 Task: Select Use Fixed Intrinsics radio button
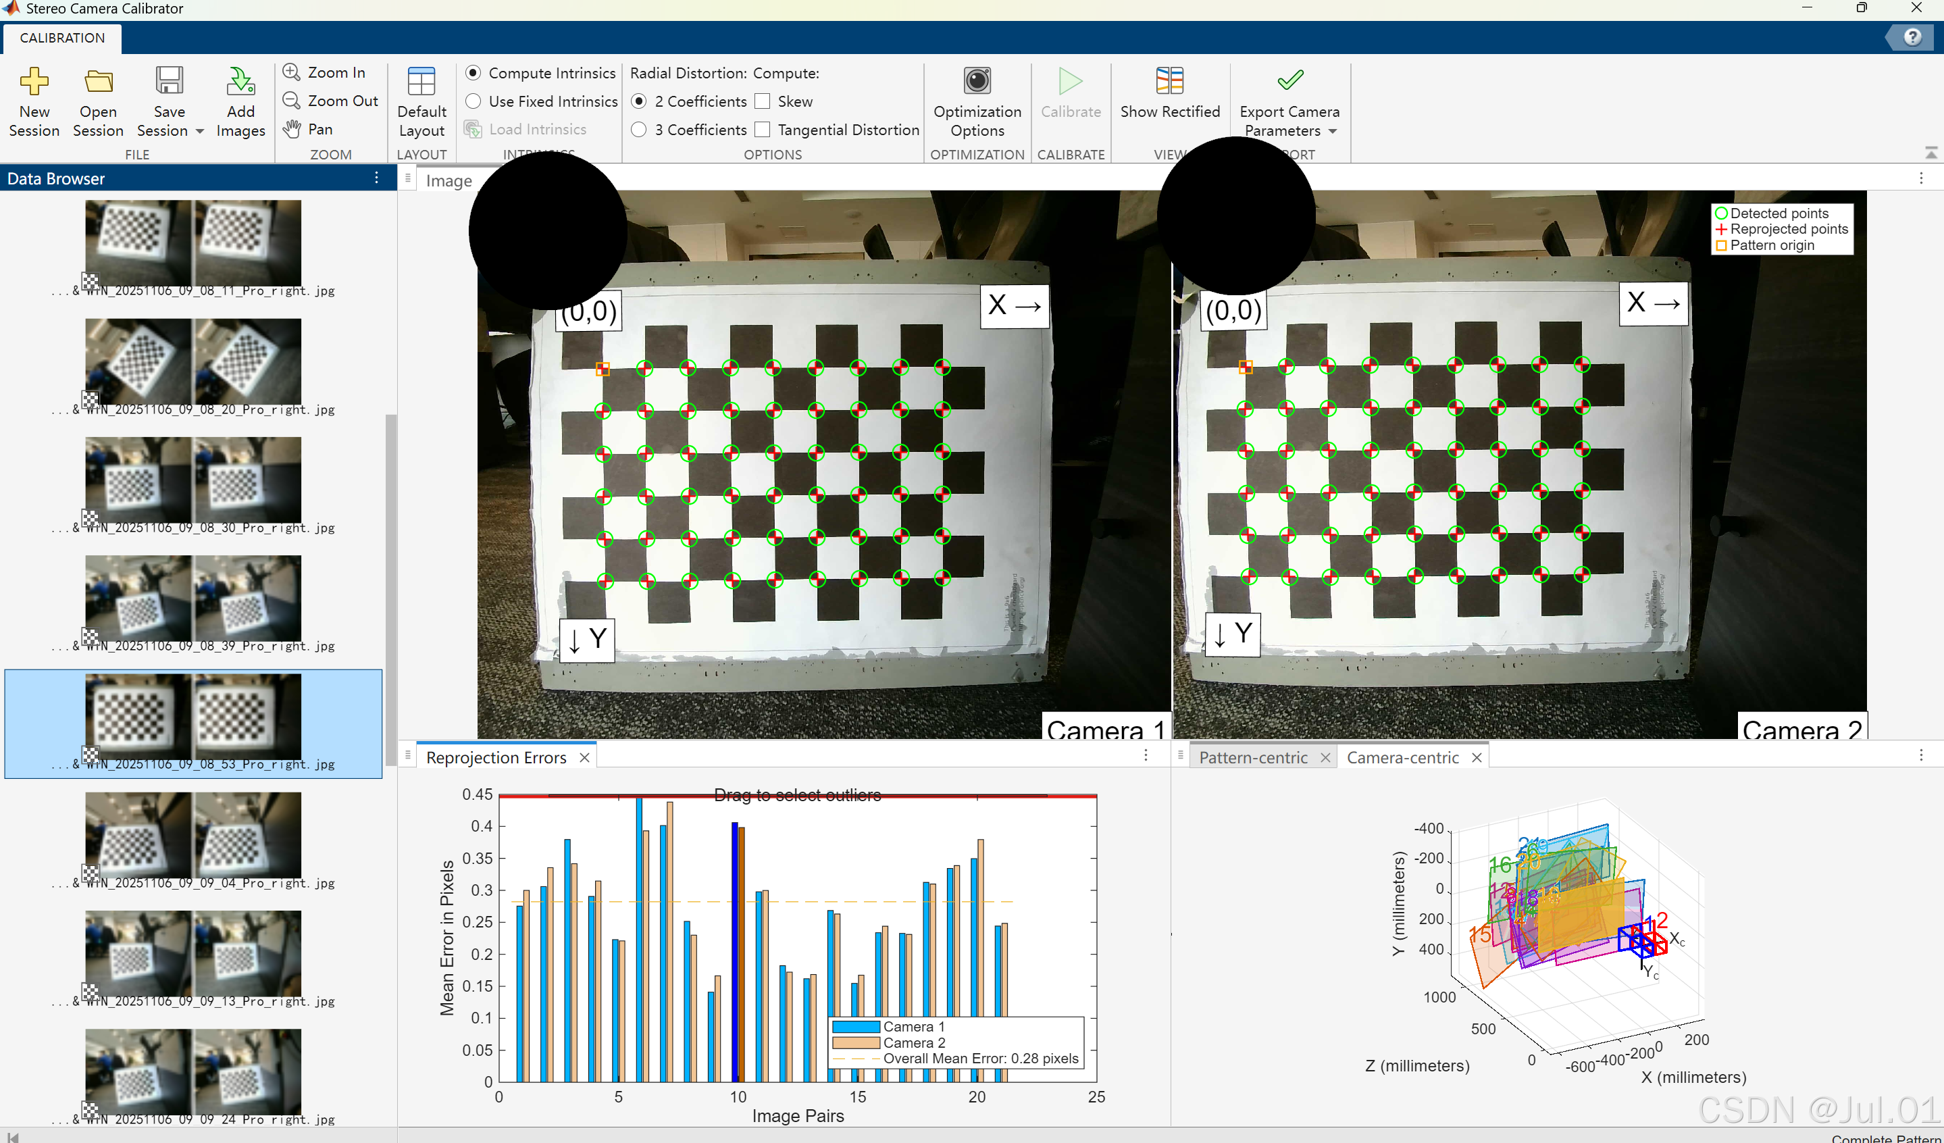click(474, 101)
